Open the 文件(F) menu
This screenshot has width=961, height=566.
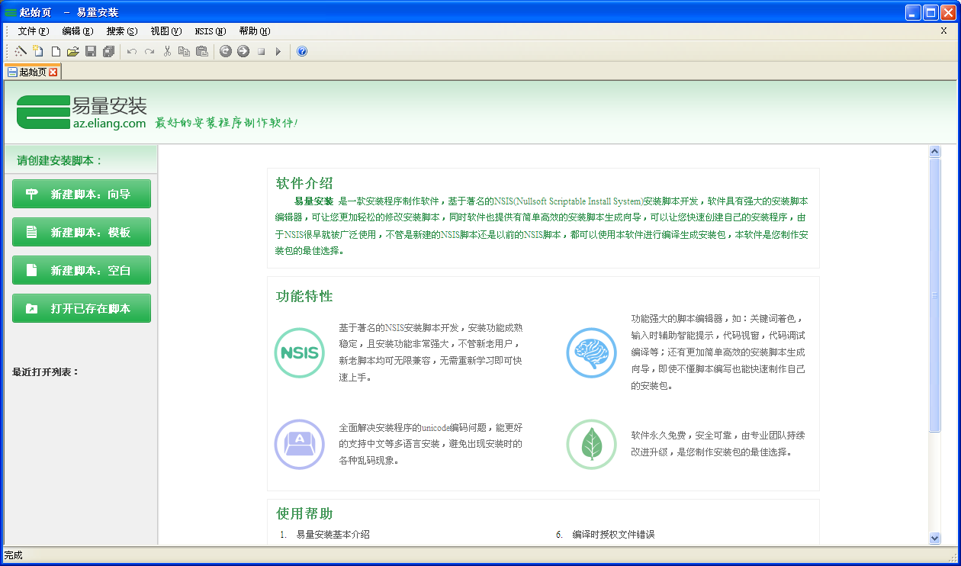pos(34,31)
